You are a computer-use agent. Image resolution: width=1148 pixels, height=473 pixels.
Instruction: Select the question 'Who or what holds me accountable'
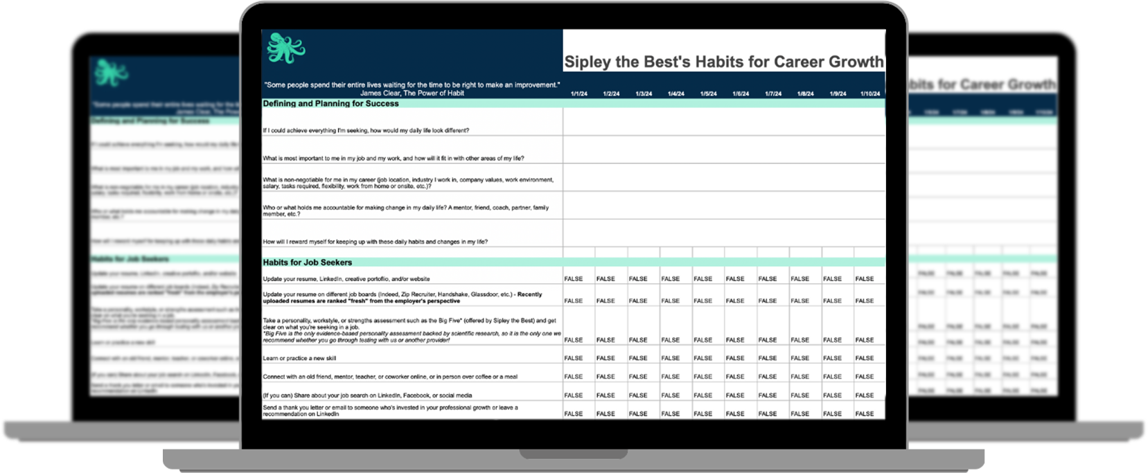(x=406, y=211)
